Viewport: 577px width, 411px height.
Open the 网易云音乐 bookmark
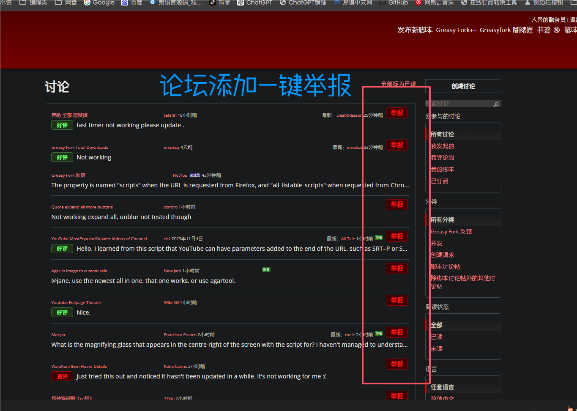434,3
